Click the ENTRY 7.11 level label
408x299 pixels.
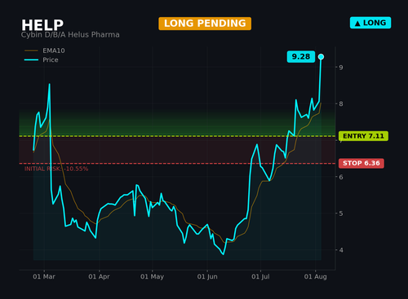(x=363, y=136)
